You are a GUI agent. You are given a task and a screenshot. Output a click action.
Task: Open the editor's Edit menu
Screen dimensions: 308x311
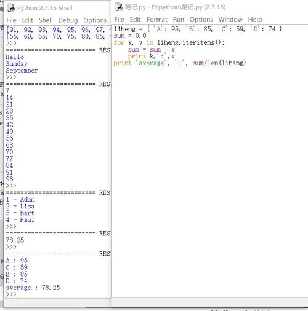[x=136, y=20]
